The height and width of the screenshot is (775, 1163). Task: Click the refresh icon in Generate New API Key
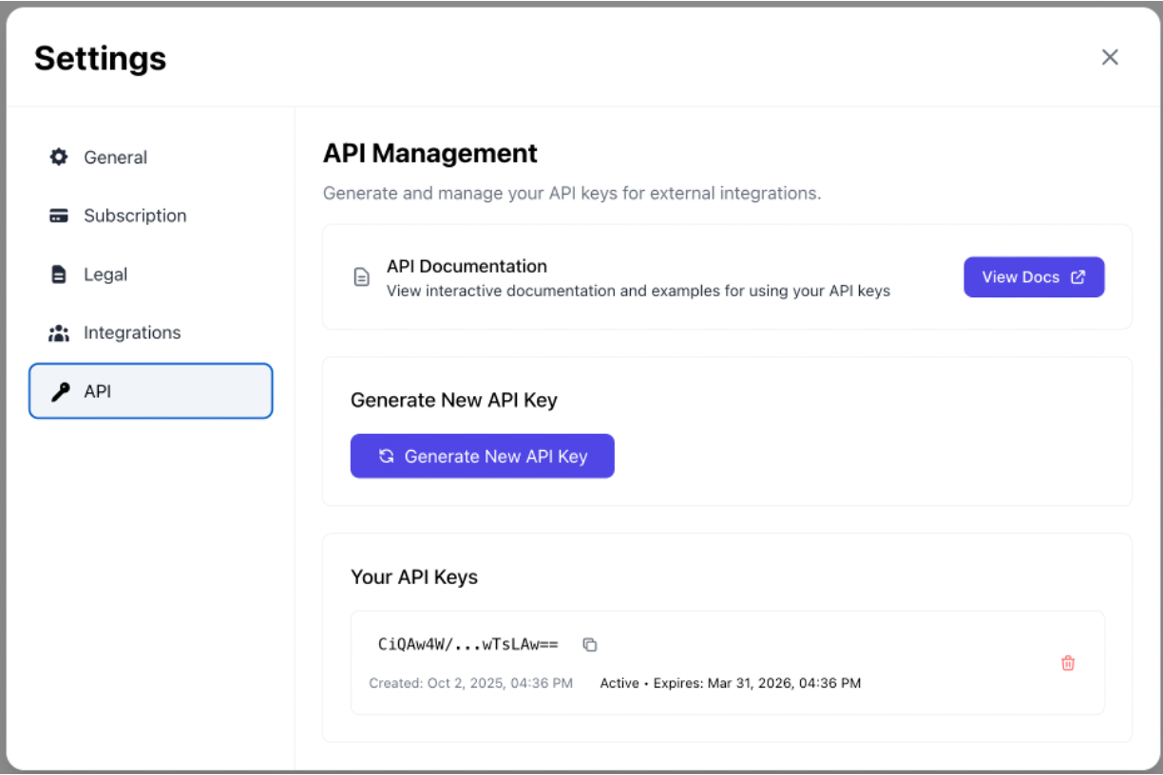(x=386, y=456)
